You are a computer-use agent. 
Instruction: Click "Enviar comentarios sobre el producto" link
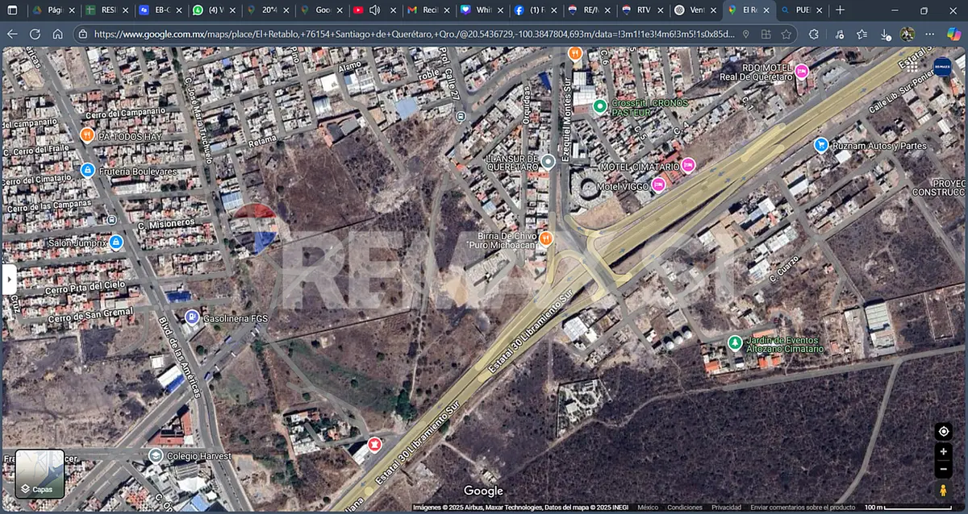[803, 508]
